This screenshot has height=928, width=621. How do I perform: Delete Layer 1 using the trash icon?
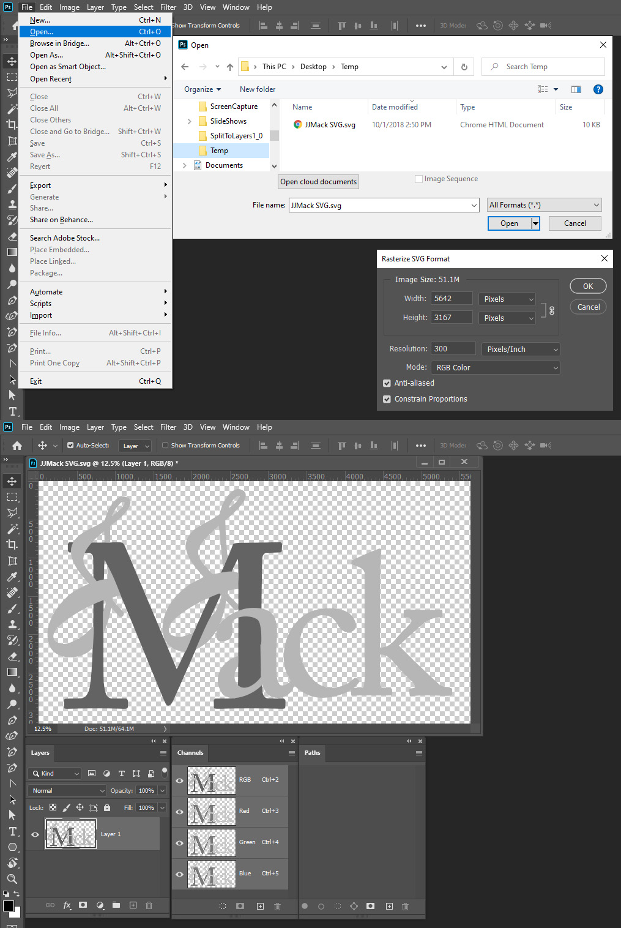tap(149, 905)
